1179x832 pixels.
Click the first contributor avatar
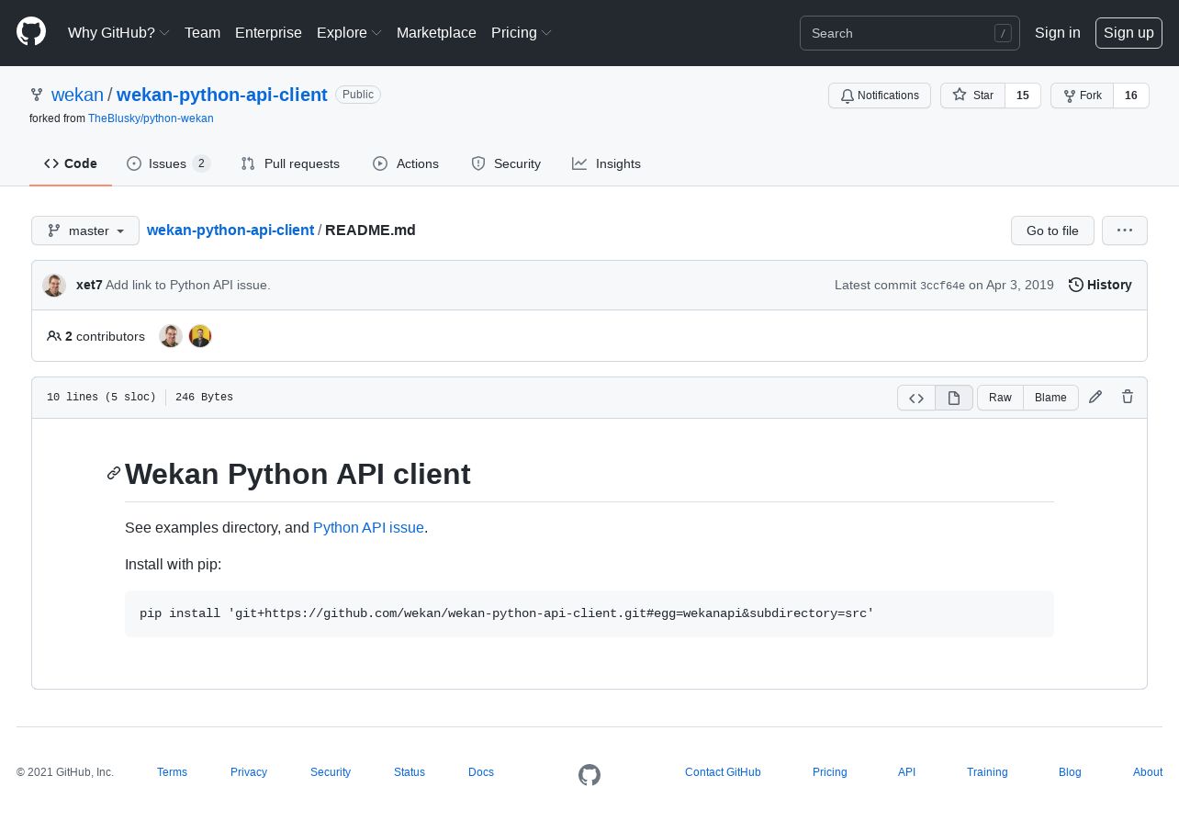tap(171, 336)
